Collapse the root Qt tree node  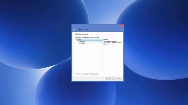[76, 40]
